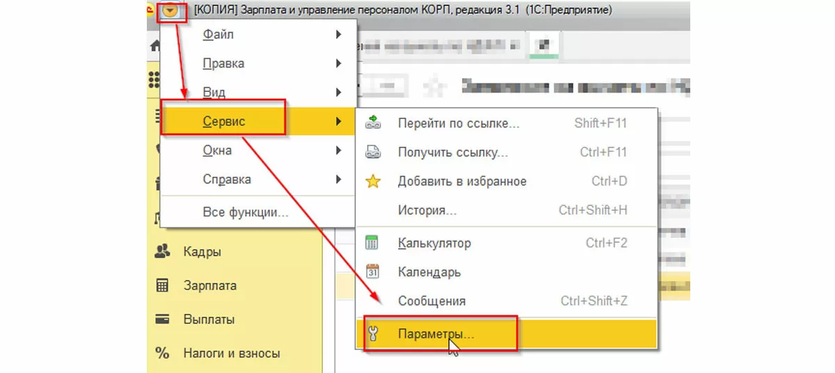This screenshot has width=835, height=373.
Task: Open the Окна submenu
Action: (258, 150)
